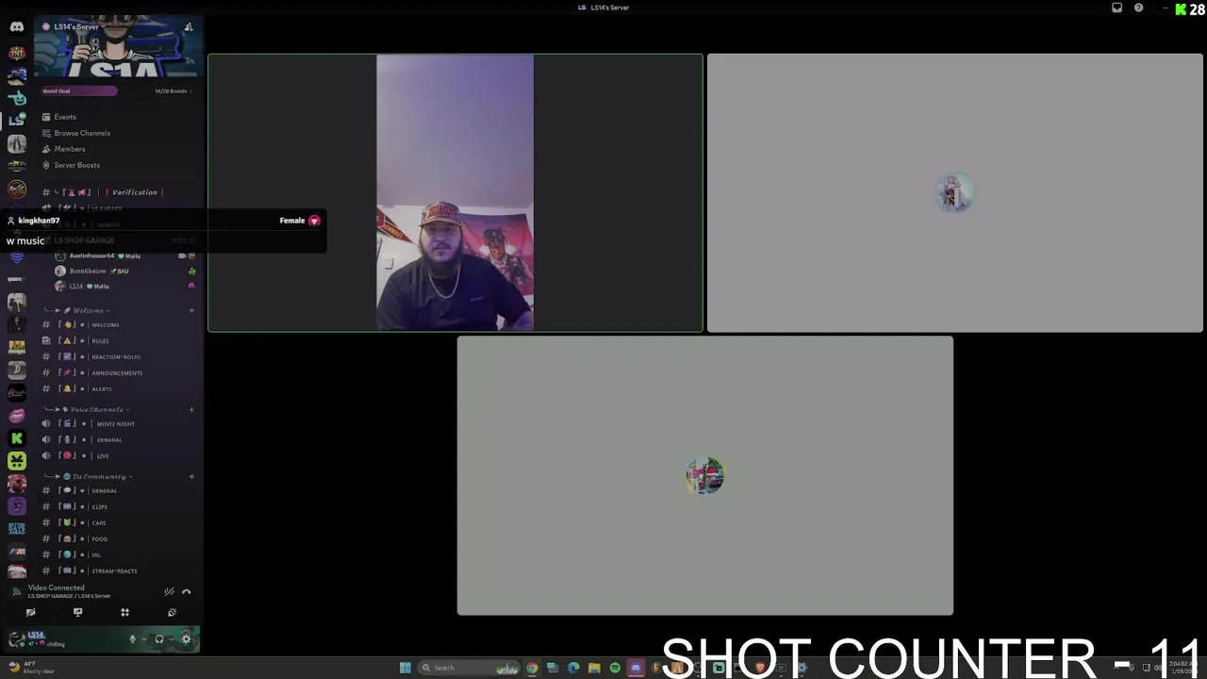1207x679 pixels.
Task: Open activities launcher icon
Action: coord(124,612)
